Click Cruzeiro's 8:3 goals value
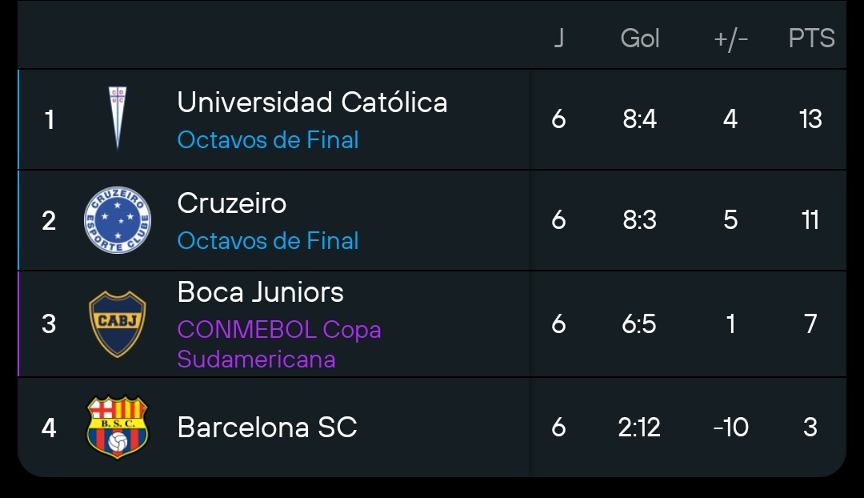This screenshot has width=864, height=498. coord(640,220)
